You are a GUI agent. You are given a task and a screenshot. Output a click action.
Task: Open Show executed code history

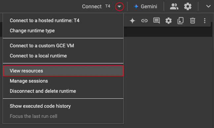pos(63,106)
